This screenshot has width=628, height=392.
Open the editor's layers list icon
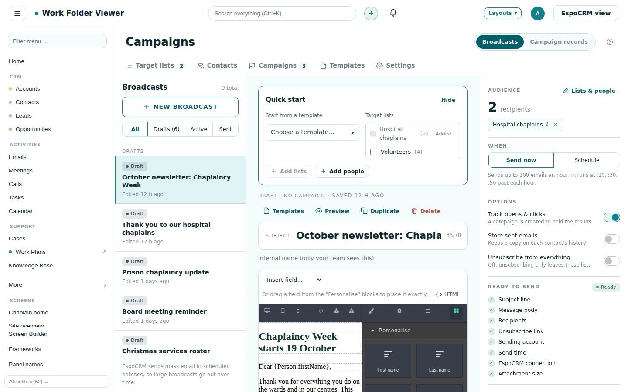(x=428, y=311)
